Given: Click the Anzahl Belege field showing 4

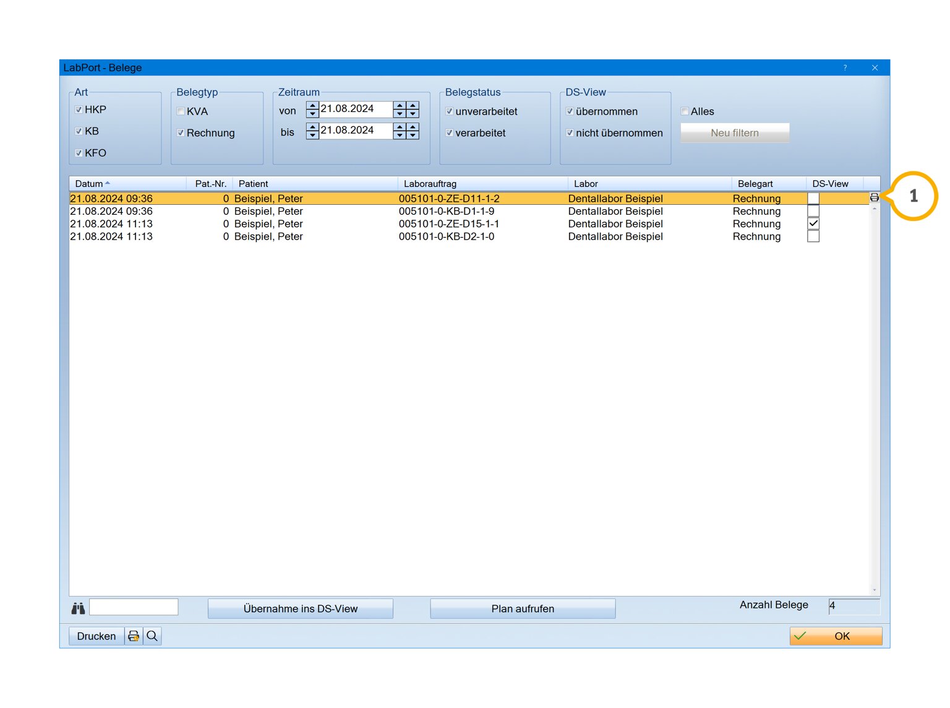Looking at the screenshot, I should coord(854,606).
